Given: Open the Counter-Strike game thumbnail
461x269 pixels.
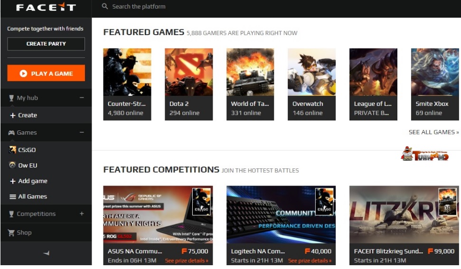Looking at the screenshot, I should click(127, 72).
